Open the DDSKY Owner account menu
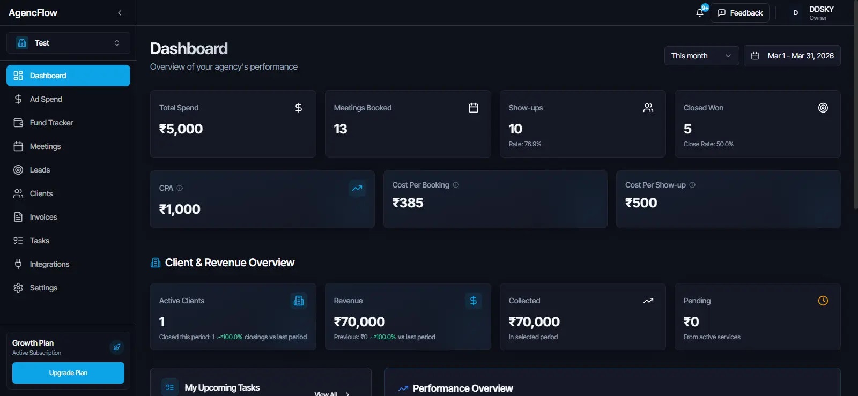858x396 pixels. 812,13
